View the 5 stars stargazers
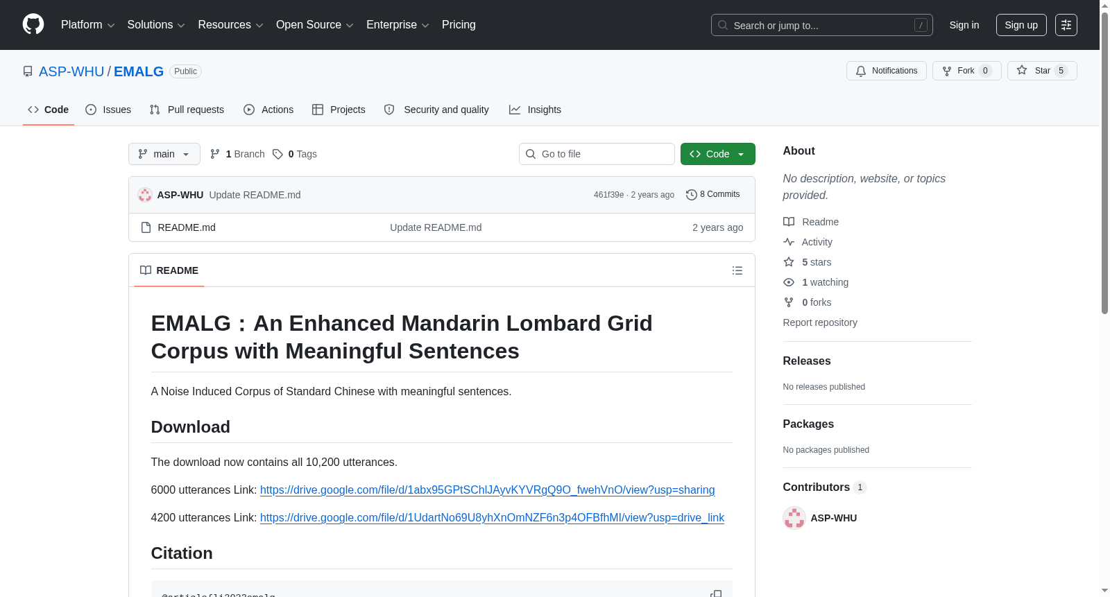This screenshot has height=597, width=1110. point(808,262)
